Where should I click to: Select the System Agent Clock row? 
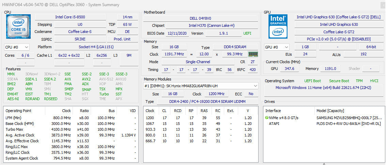(x=71, y=158)
